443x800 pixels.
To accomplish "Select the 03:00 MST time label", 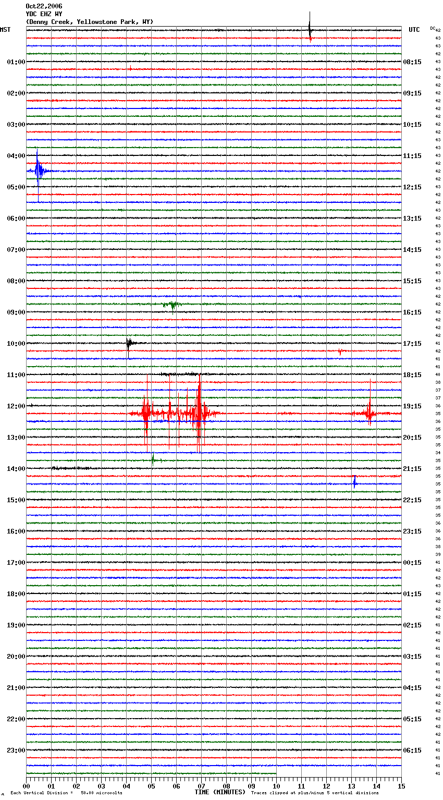I will 16,125.
